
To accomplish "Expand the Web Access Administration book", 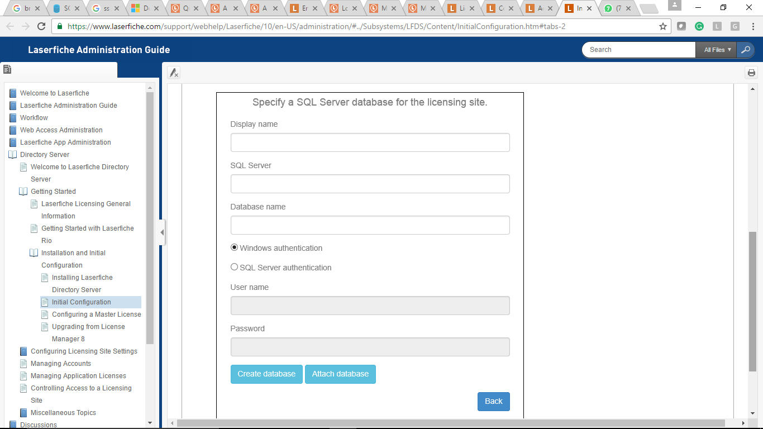I will (13, 130).
